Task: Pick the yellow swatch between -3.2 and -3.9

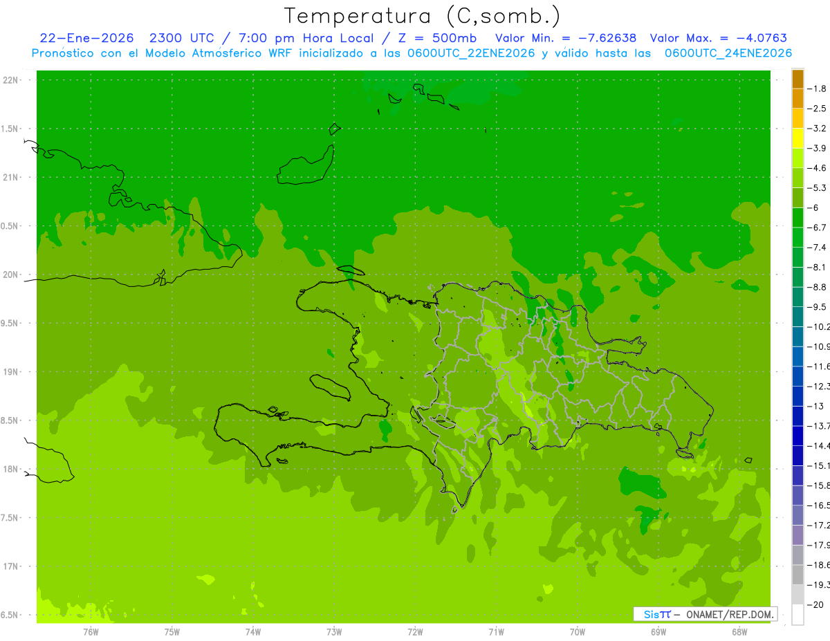Action: 797,138
